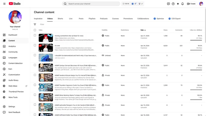Open the "moving somewhere else" video title
The width and height of the screenshot is (206, 116).
69,36
